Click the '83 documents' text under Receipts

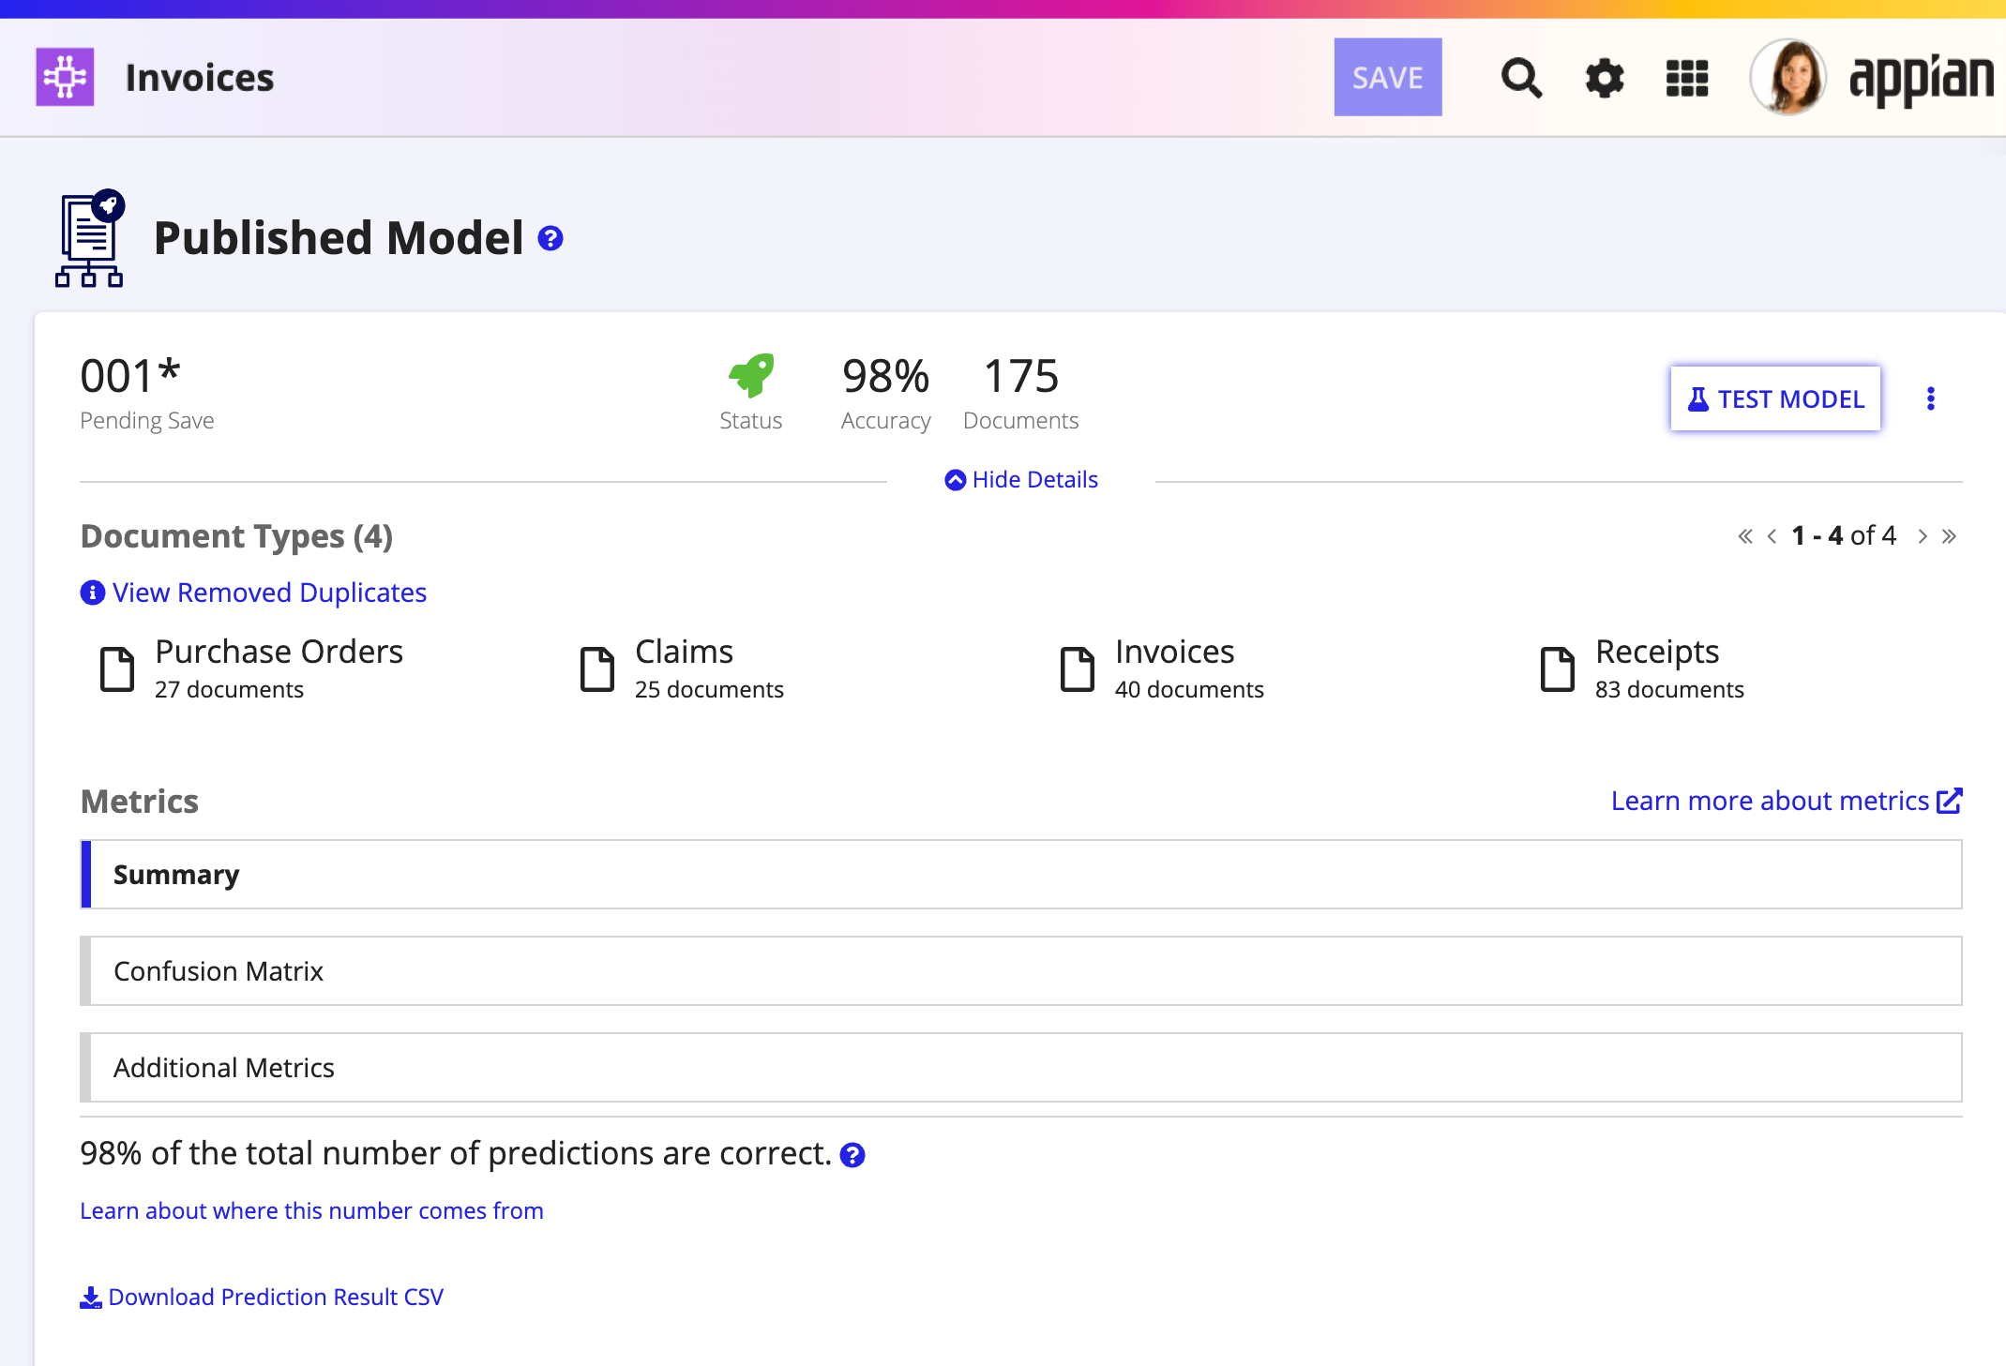click(1669, 689)
